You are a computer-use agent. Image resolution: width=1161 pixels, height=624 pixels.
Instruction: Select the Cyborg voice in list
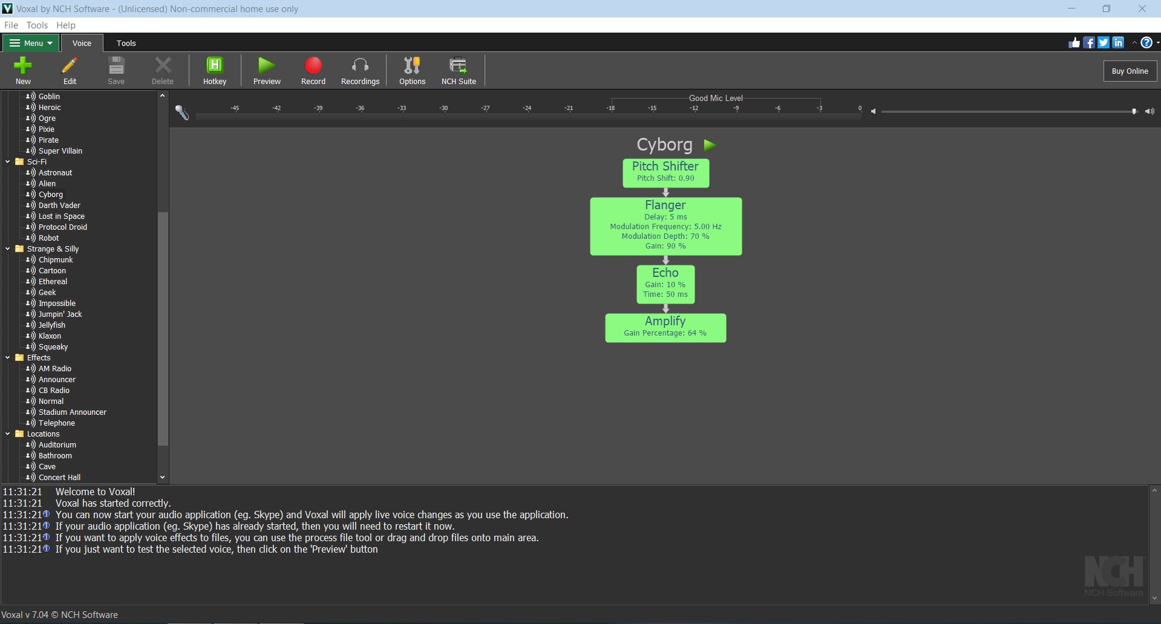(x=51, y=195)
